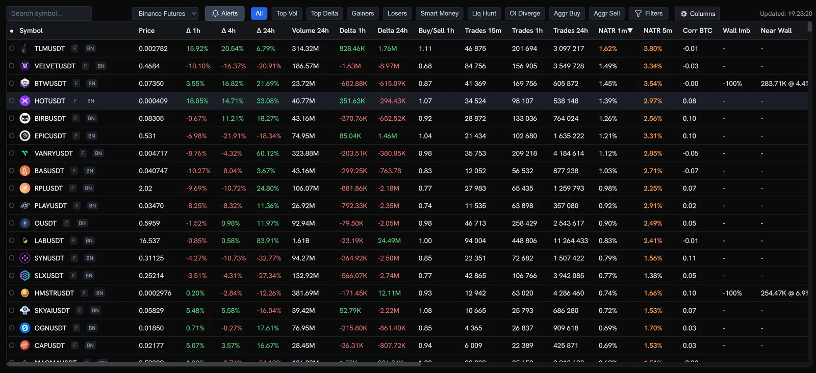The image size is (816, 373).
Task: Switch to the Gainers tab
Action: [363, 14]
